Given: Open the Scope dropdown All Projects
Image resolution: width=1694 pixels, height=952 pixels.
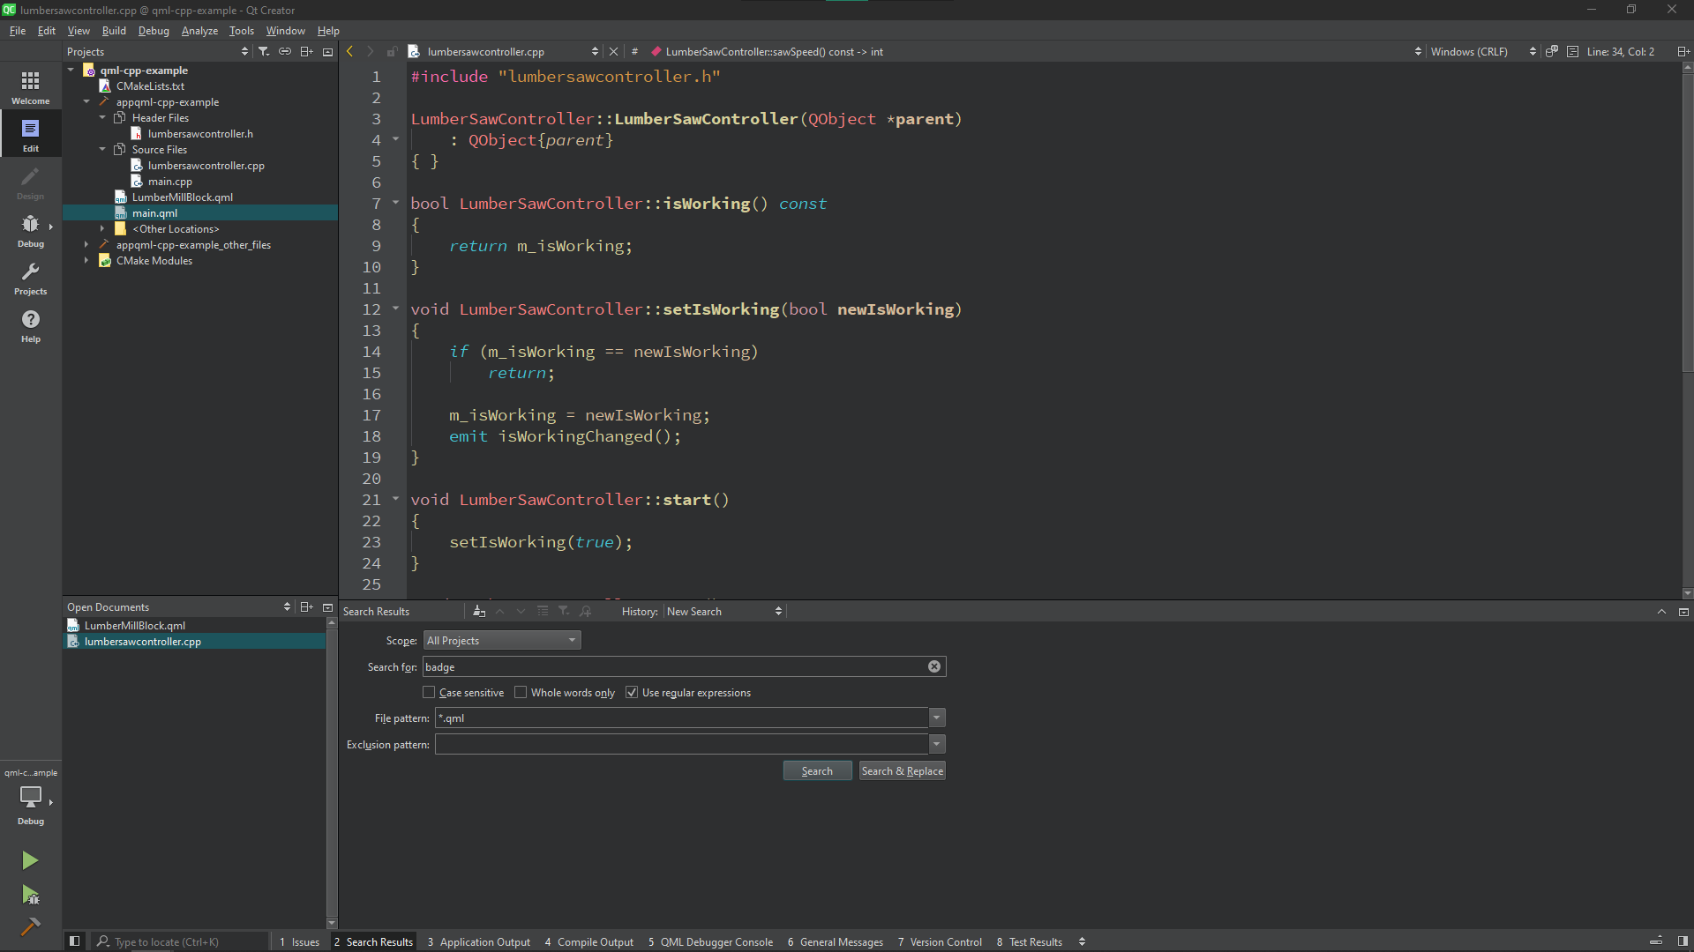Looking at the screenshot, I should coord(501,641).
